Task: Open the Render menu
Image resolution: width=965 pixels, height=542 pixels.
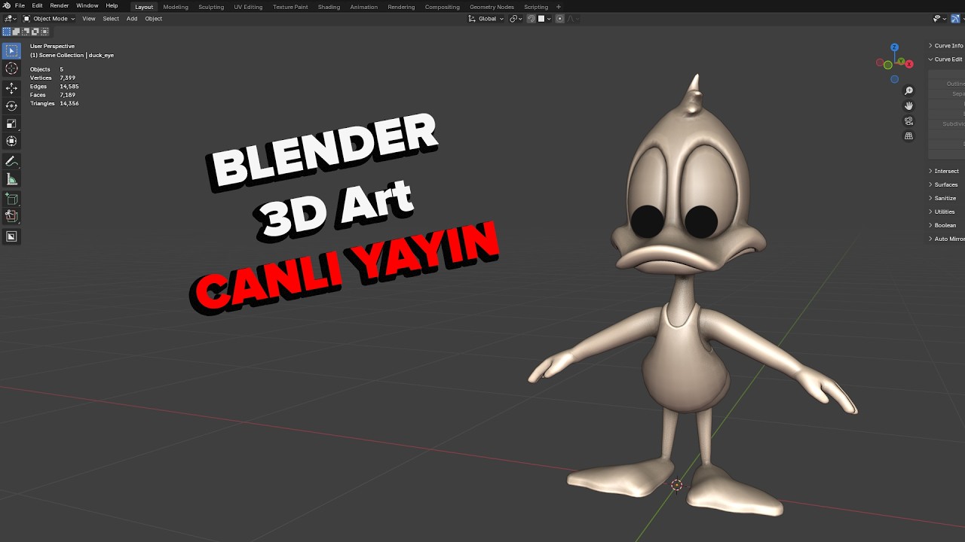Action: [x=60, y=6]
